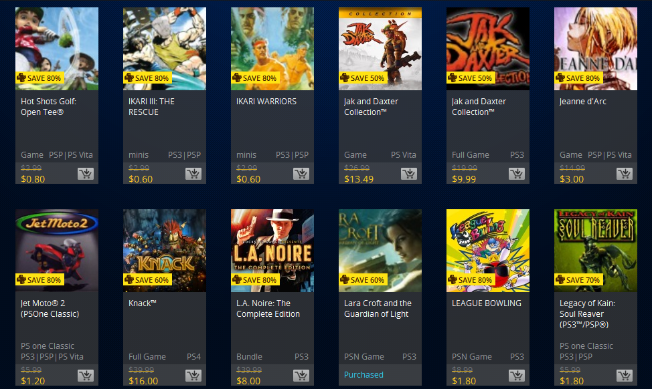Add Knack to cart
The image size is (652, 389).
(x=193, y=376)
